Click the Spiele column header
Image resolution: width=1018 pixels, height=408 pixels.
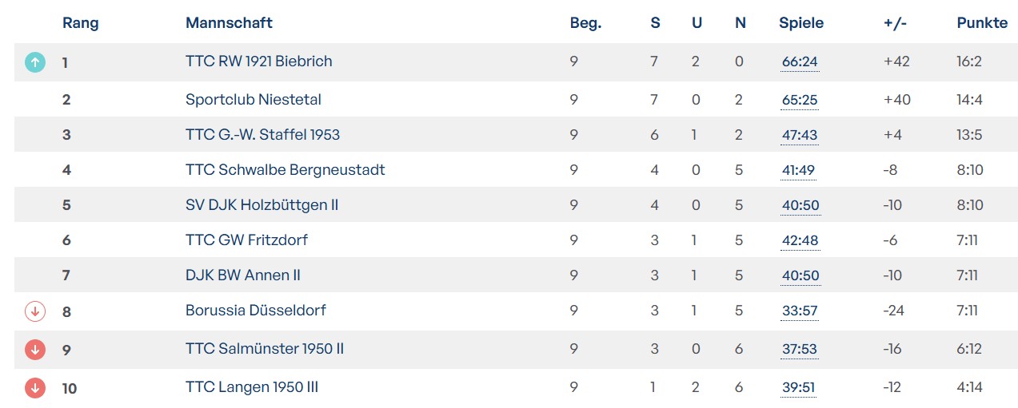800,23
